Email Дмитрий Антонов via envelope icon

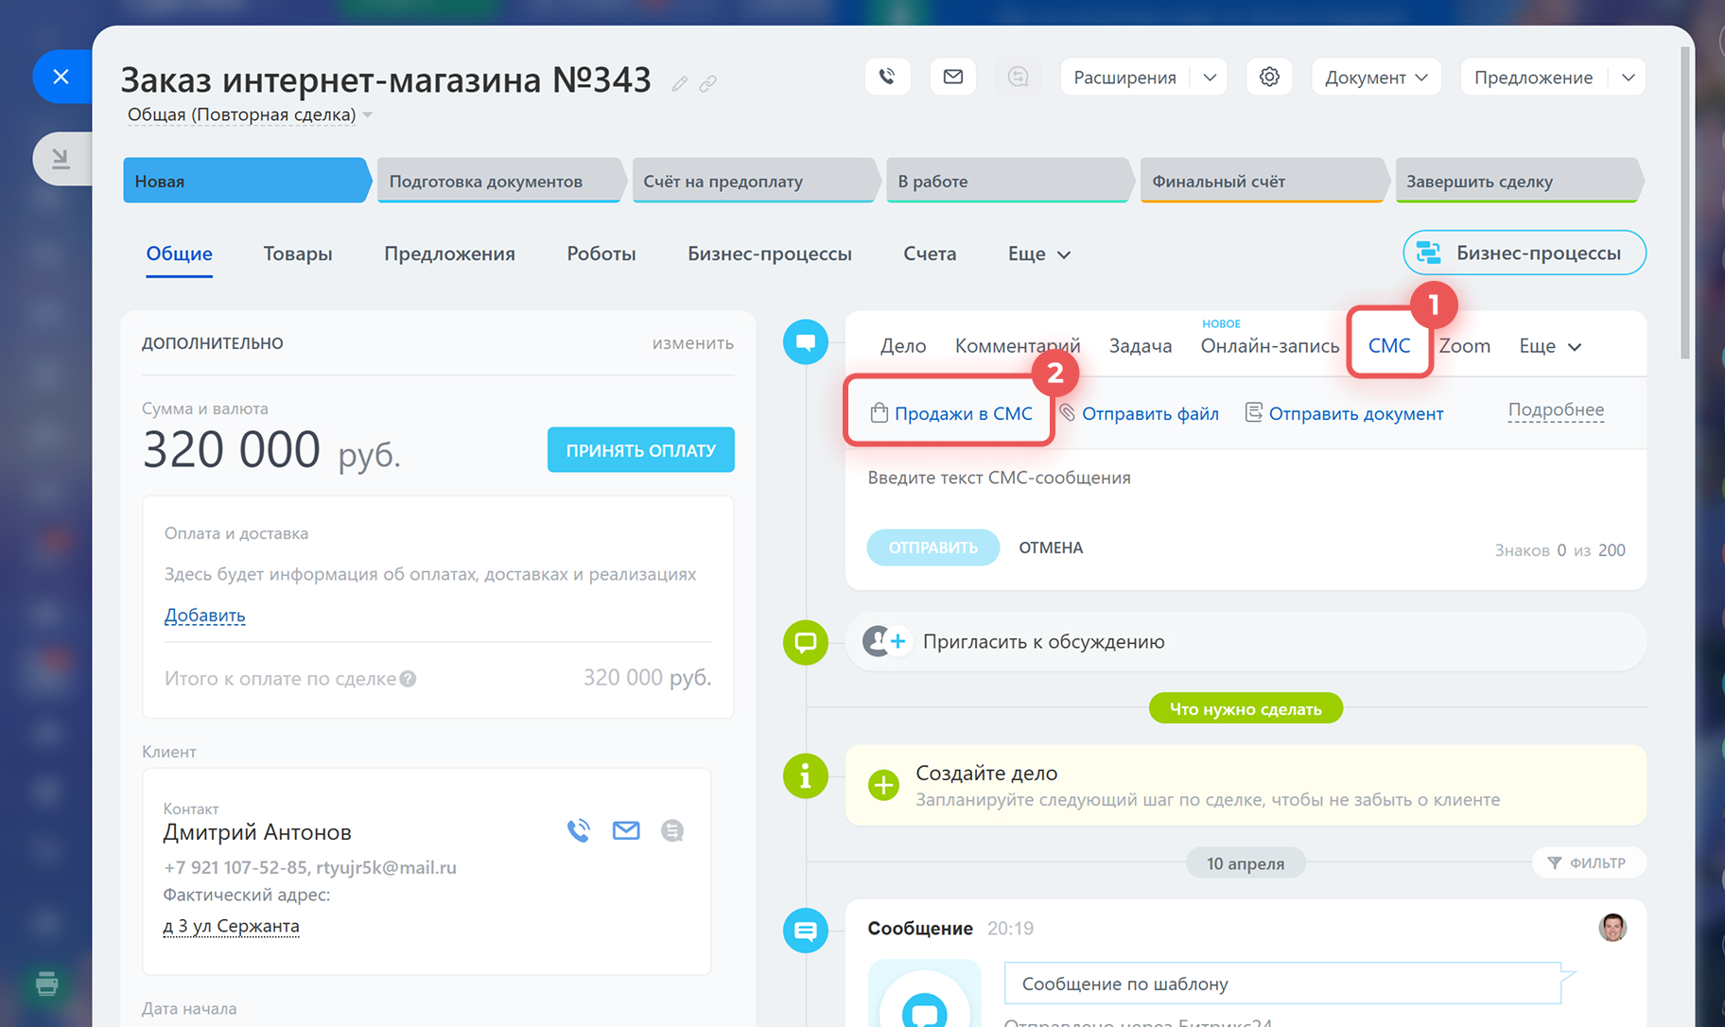[x=626, y=830]
